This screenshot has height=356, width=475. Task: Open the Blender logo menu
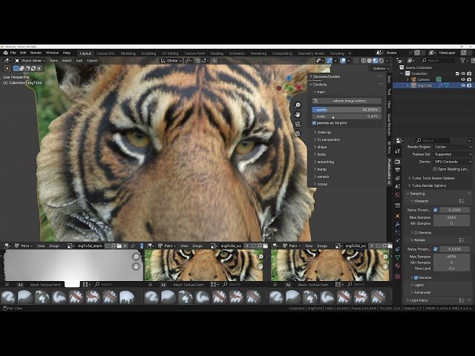click(x=5, y=53)
